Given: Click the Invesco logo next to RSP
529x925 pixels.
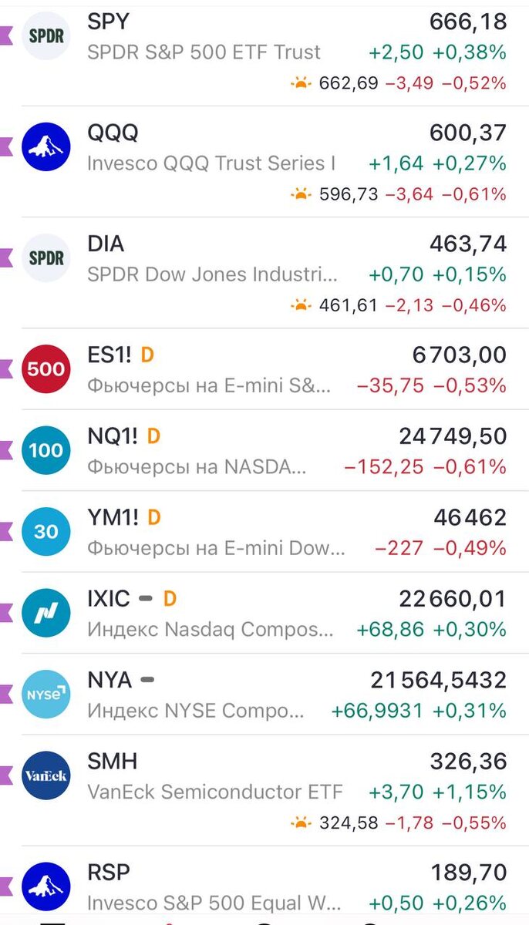Looking at the screenshot, I should click(x=45, y=887).
